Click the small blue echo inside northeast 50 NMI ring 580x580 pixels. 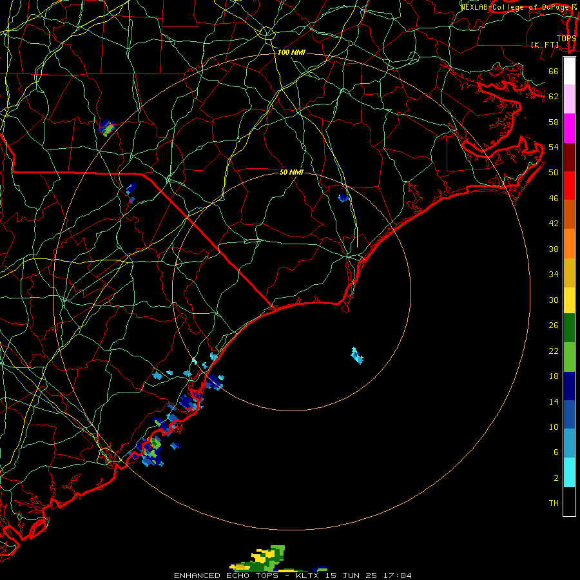pyautogui.click(x=343, y=198)
